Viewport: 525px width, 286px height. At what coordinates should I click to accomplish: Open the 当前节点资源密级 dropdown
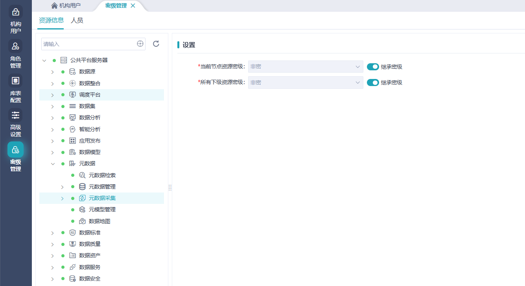[x=305, y=67]
